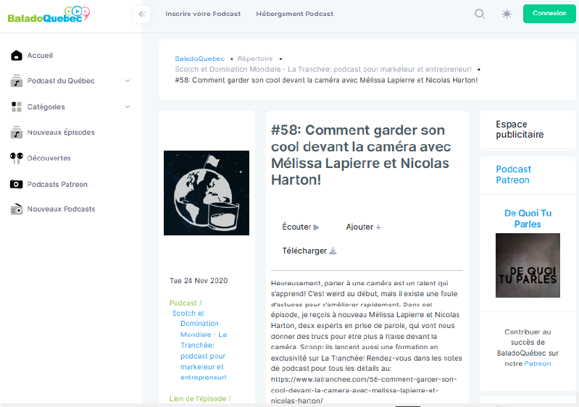Click the Lien de l'épisode label
The height and width of the screenshot is (407, 579).
point(200,399)
